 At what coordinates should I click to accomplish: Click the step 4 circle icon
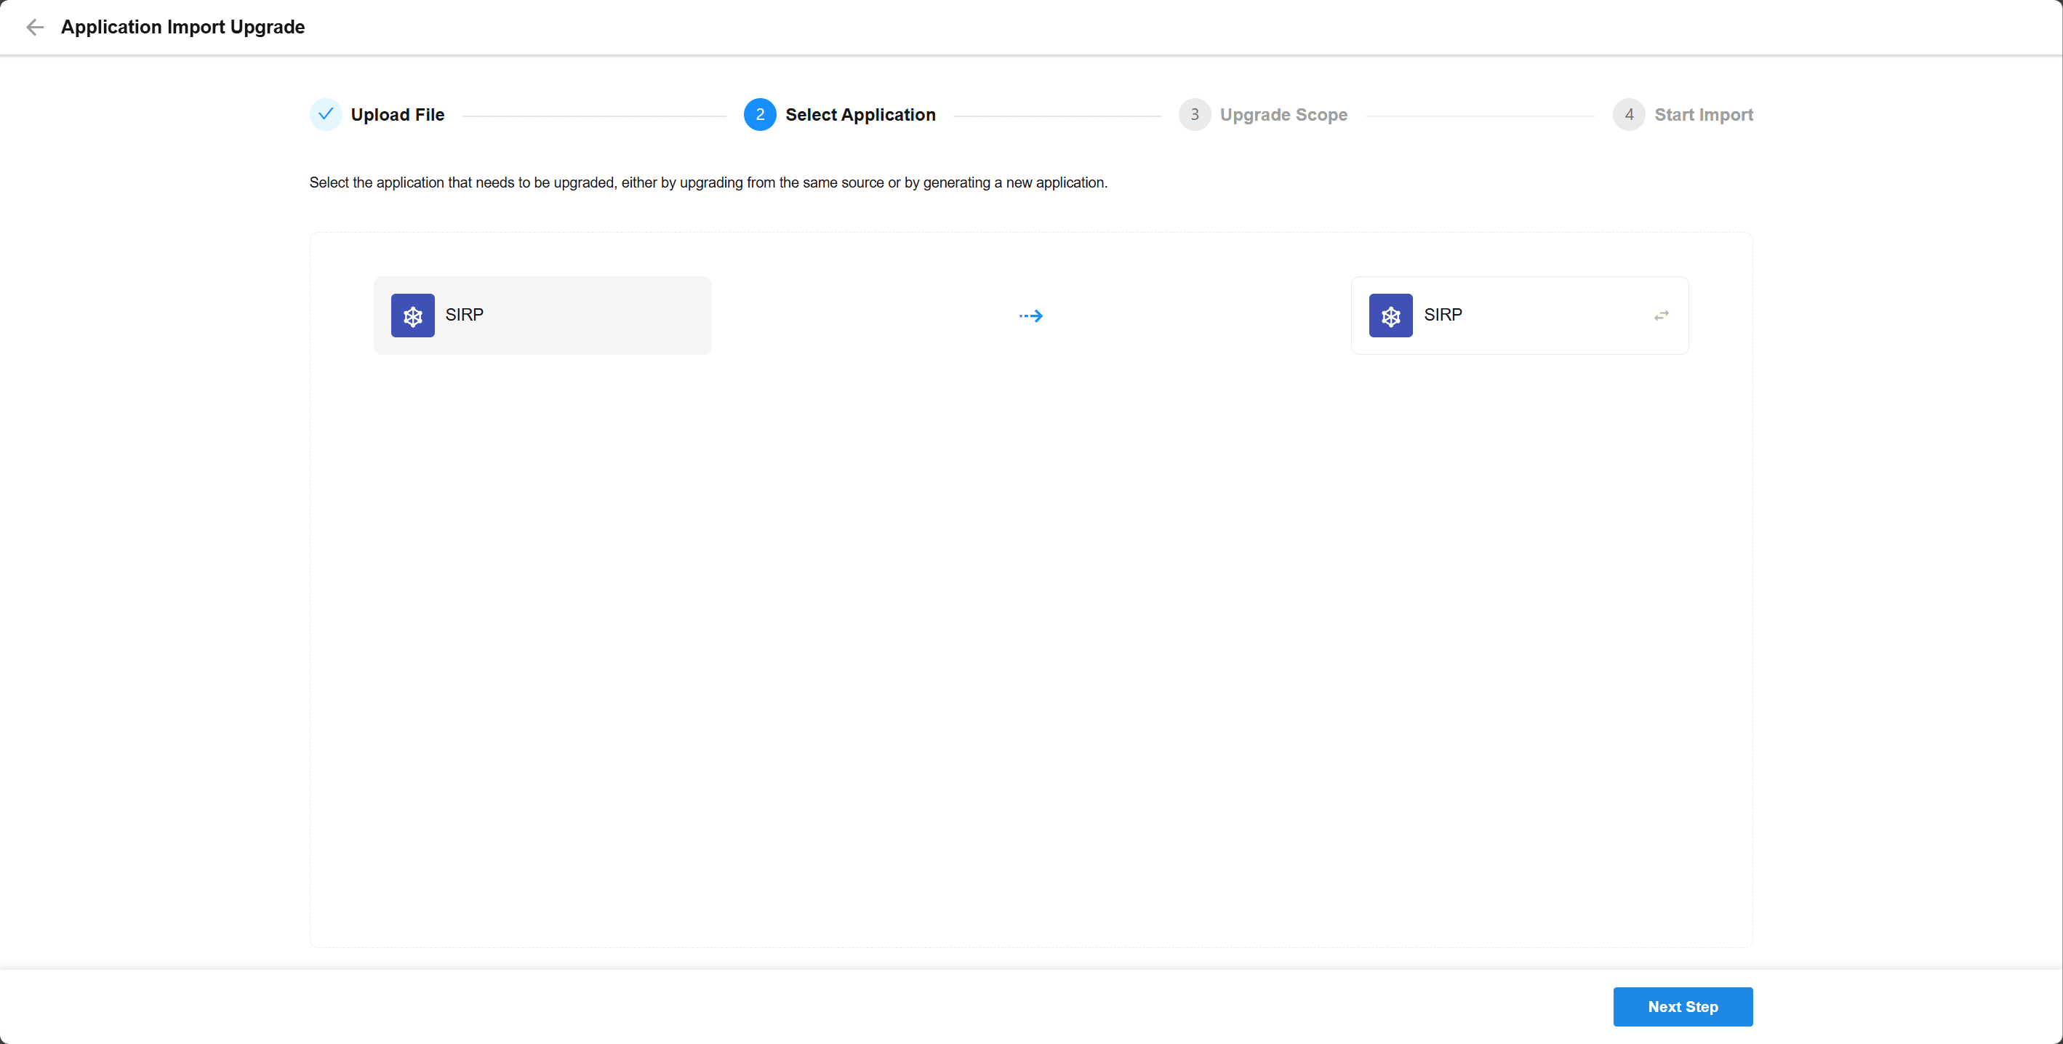click(1628, 114)
